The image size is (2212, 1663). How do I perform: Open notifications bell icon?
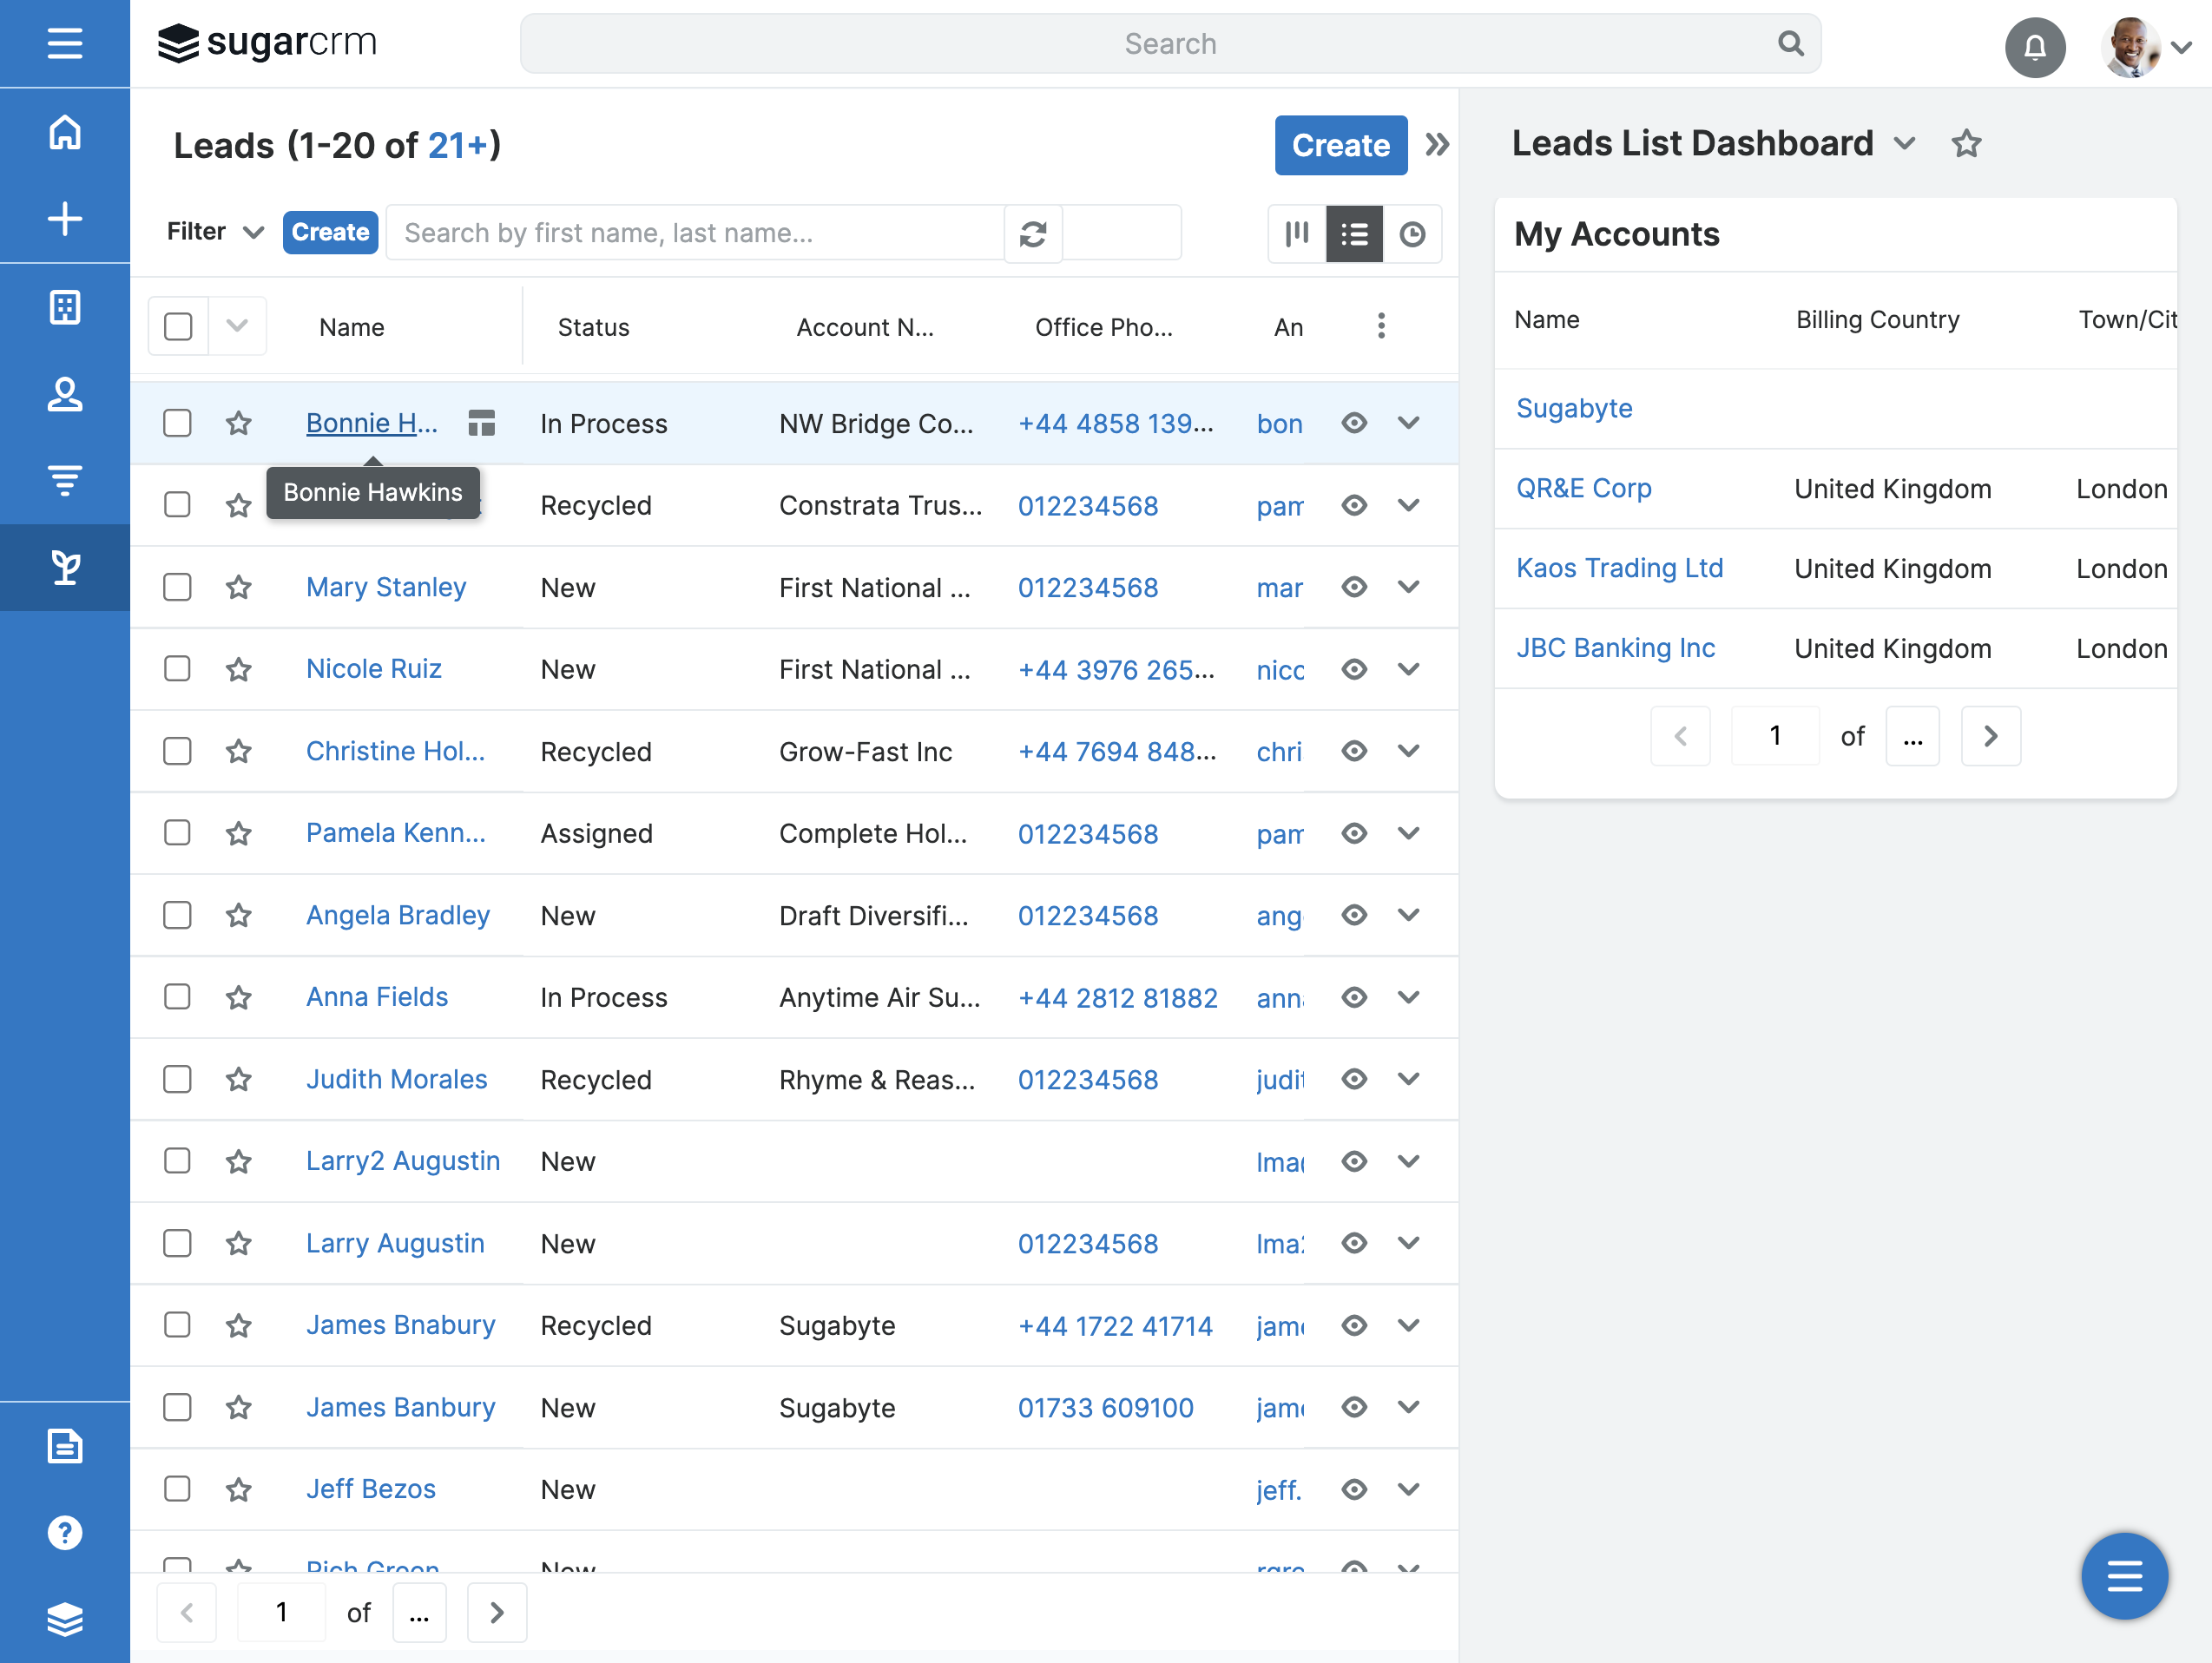pyautogui.click(x=2035, y=47)
